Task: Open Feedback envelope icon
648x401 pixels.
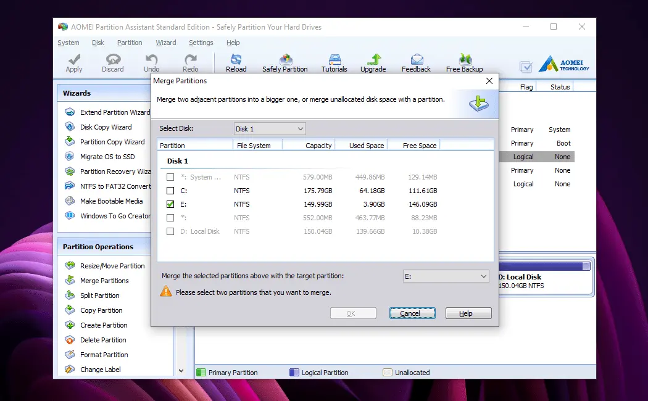Action: click(417, 59)
